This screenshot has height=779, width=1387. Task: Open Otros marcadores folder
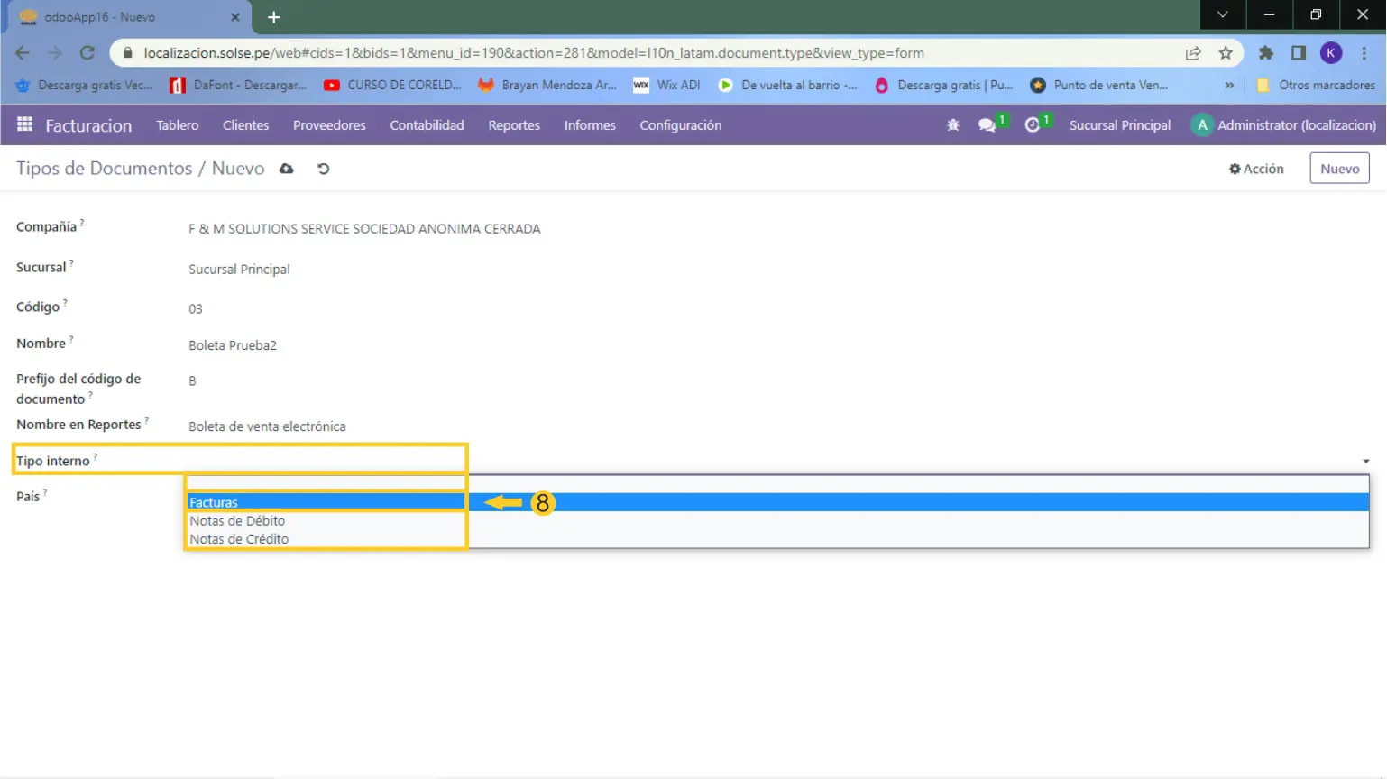click(1316, 85)
